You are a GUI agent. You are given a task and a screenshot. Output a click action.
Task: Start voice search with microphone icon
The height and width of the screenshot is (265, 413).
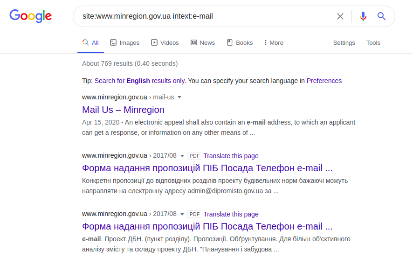[x=363, y=16]
